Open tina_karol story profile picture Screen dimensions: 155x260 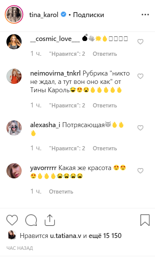pyautogui.click(x=14, y=14)
